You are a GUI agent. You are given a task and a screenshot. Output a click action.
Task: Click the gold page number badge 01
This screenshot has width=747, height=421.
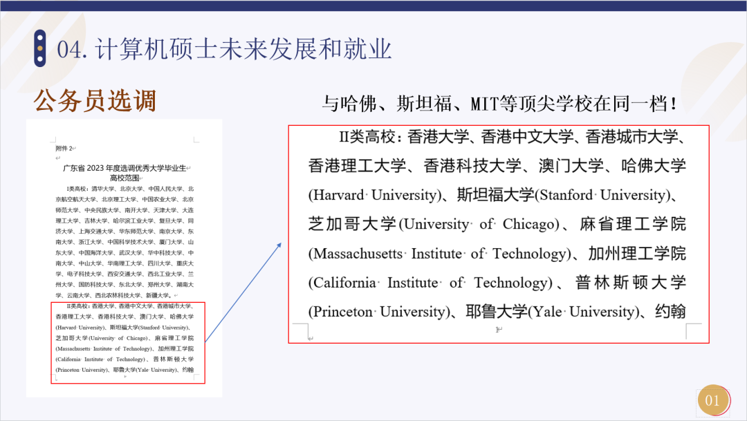click(x=712, y=400)
